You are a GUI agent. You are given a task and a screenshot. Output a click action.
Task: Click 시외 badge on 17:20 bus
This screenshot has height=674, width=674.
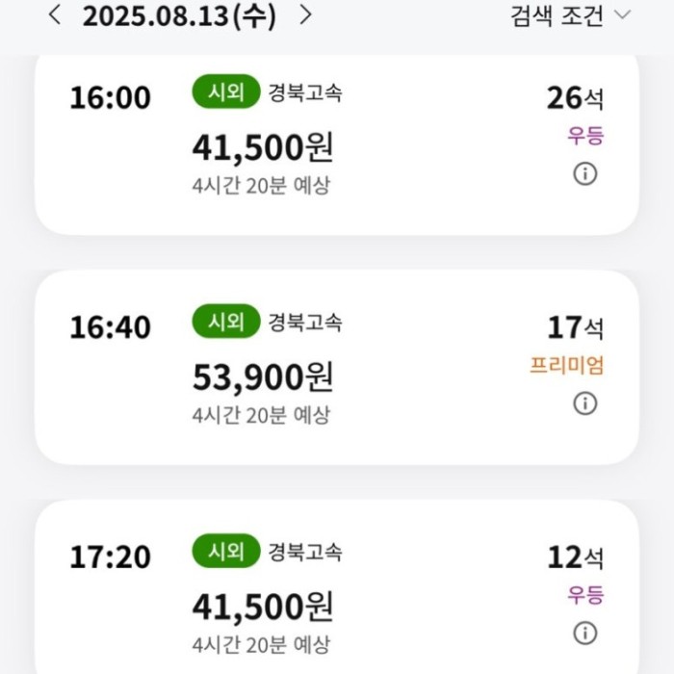(x=226, y=552)
